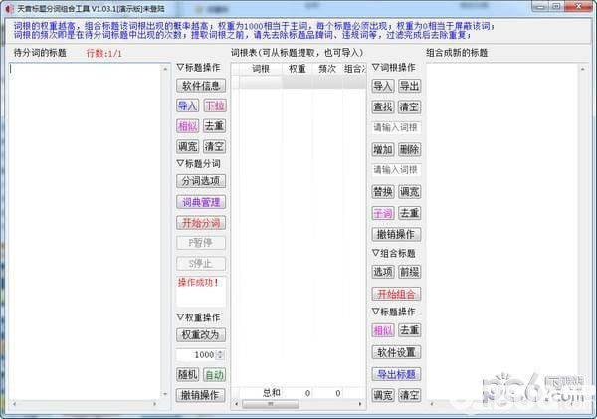597x419 pixels.
Task: Click the 前缀 prefix button
Action: pos(409,272)
